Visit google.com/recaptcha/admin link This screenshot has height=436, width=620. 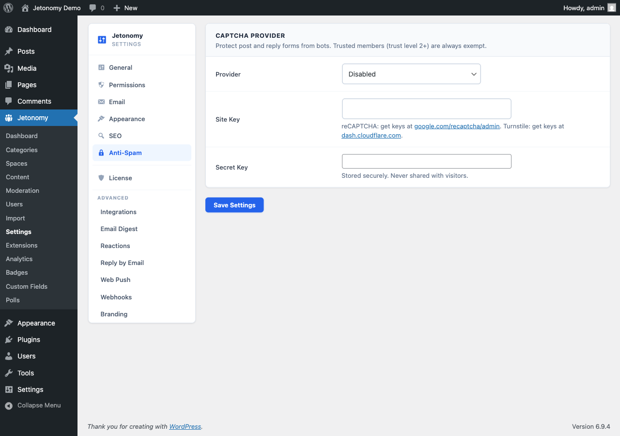[x=457, y=126]
